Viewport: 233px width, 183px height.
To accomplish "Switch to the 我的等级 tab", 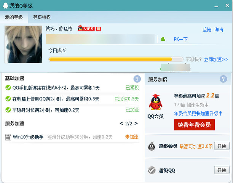I will 14,17.
